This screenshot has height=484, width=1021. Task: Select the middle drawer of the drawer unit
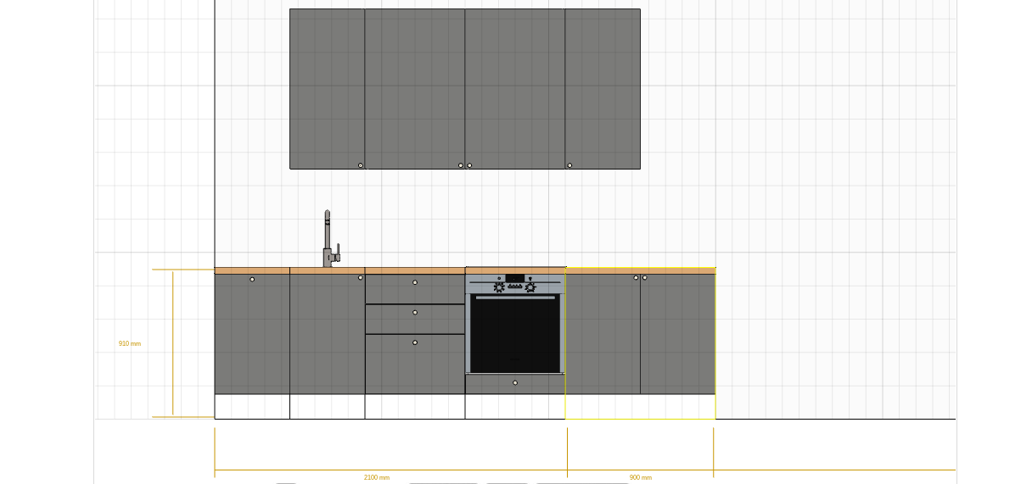(x=415, y=320)
